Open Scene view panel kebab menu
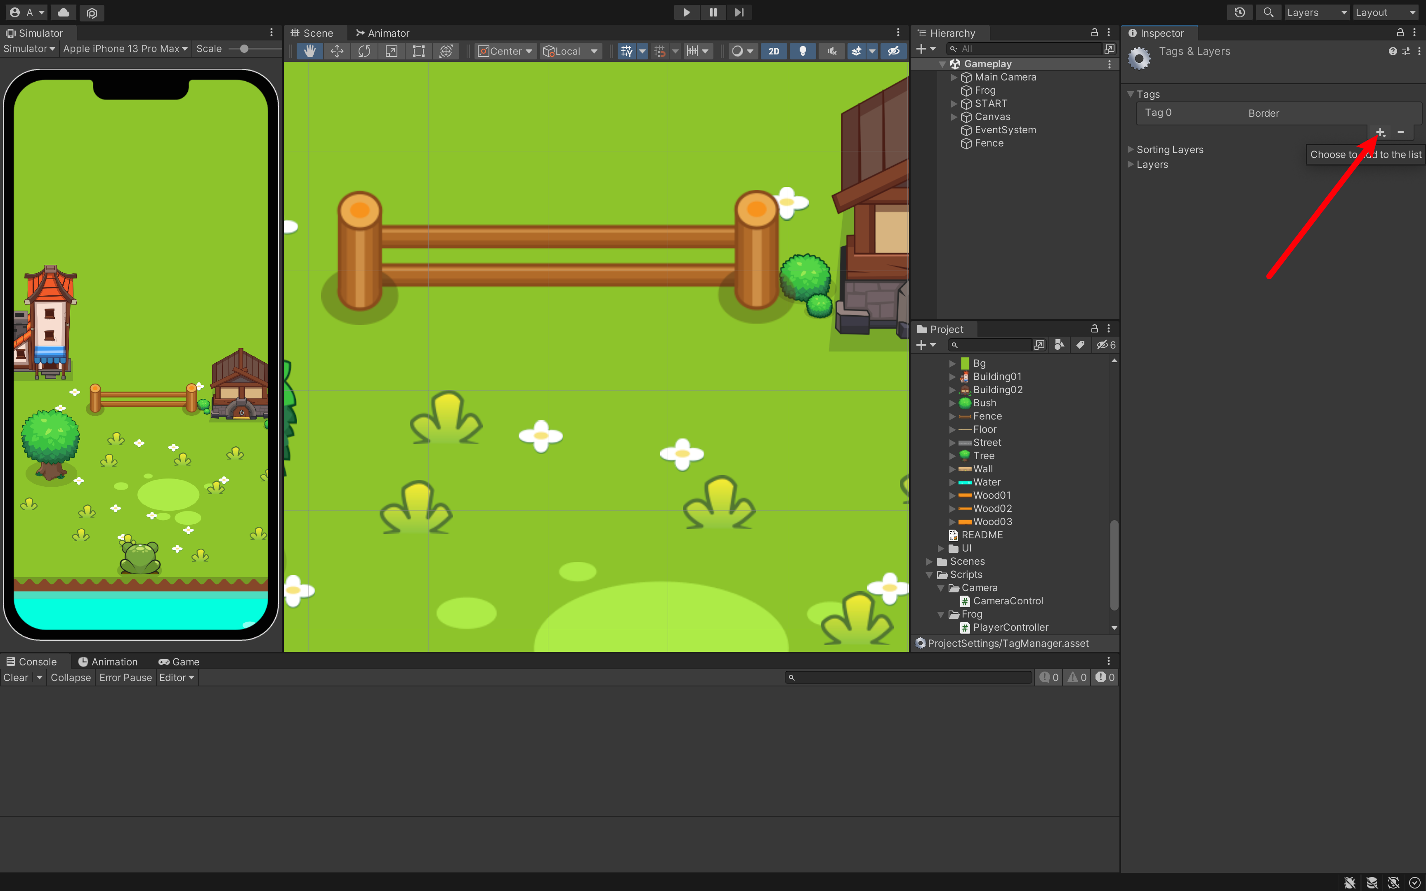This screenshot has width=1426, height=891. (898, 33)
